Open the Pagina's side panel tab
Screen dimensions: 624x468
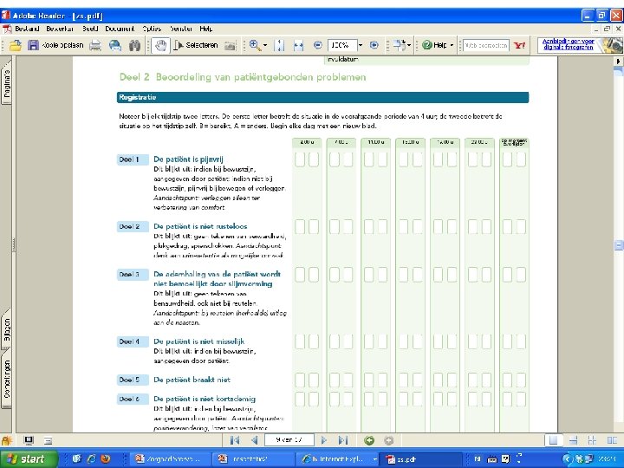6,82
